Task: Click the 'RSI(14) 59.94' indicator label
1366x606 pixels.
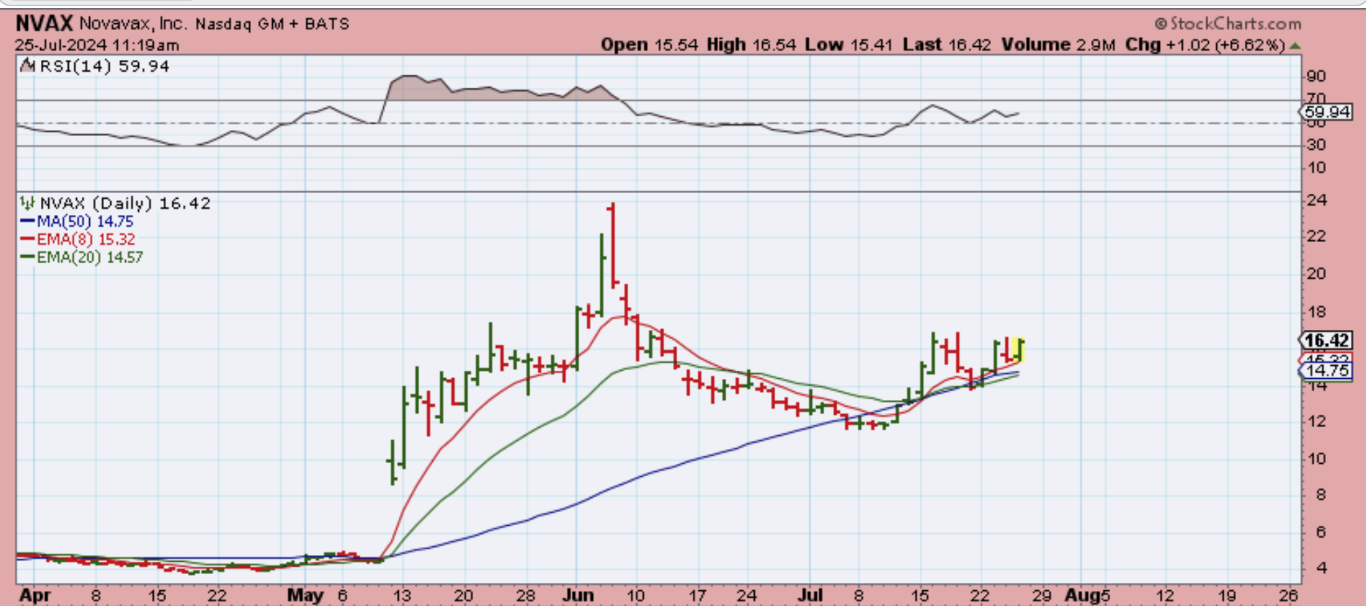Action: [105, 66]
